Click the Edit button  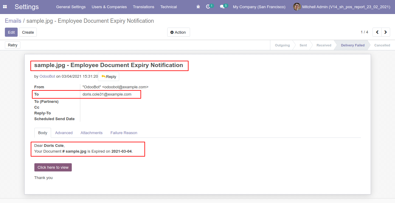[11, 32]
